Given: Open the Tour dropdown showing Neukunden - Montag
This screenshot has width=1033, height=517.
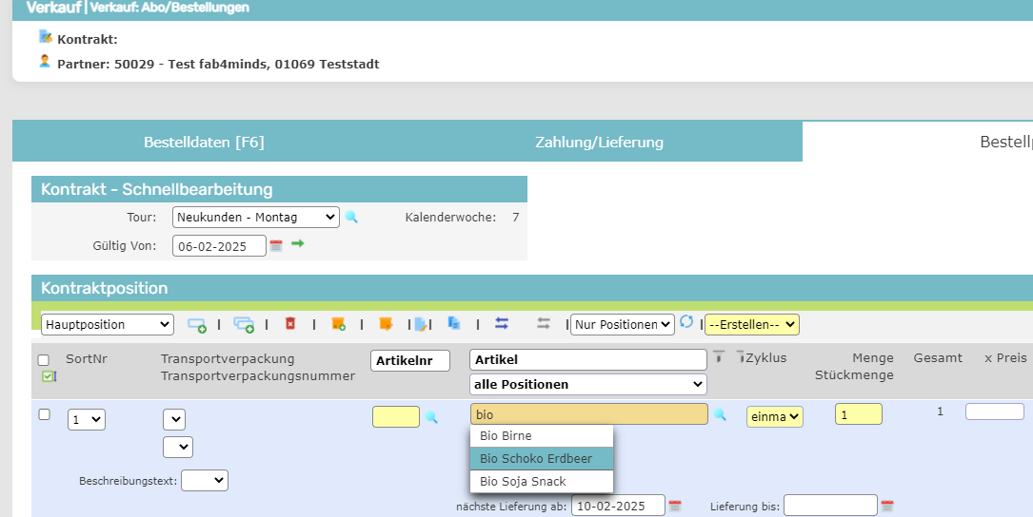Looking at the screenshot, I should [x=255, y=218].
